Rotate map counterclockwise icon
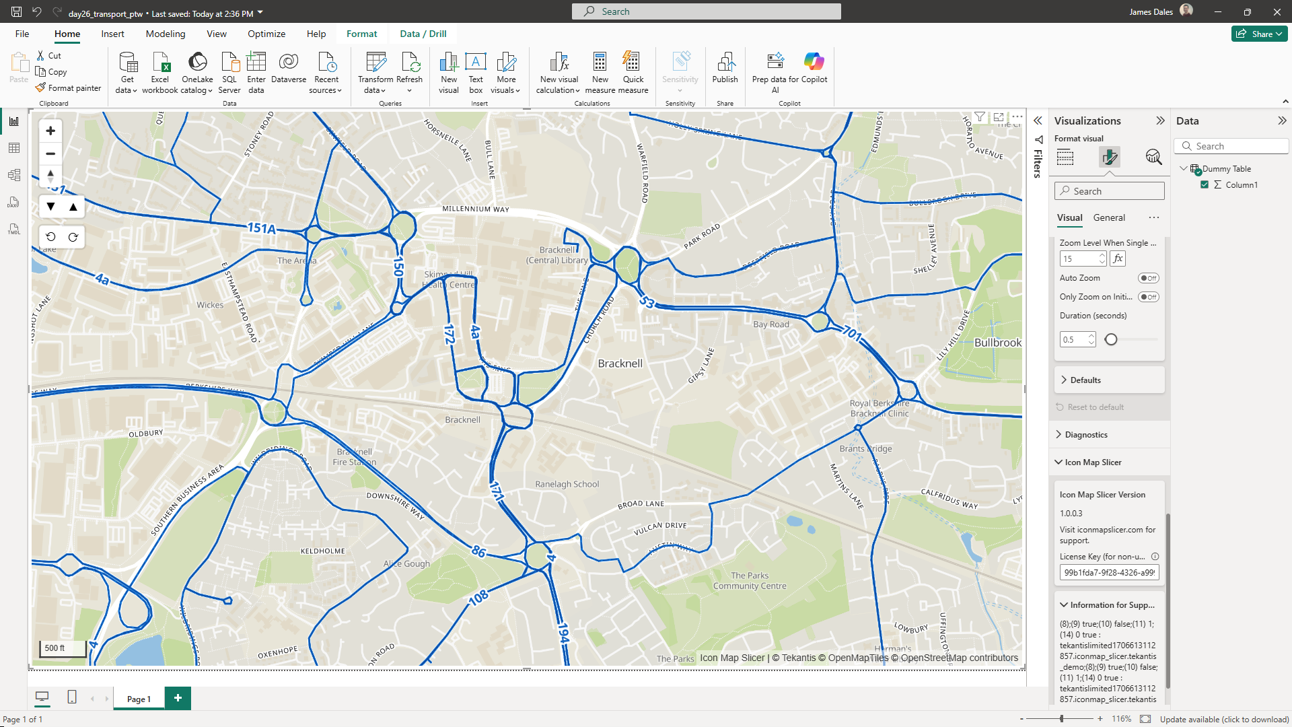 point(51,237)
